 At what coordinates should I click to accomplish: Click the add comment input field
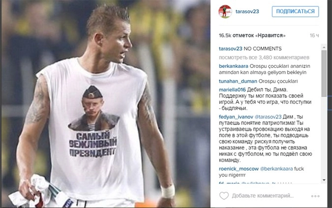point(263,196)
